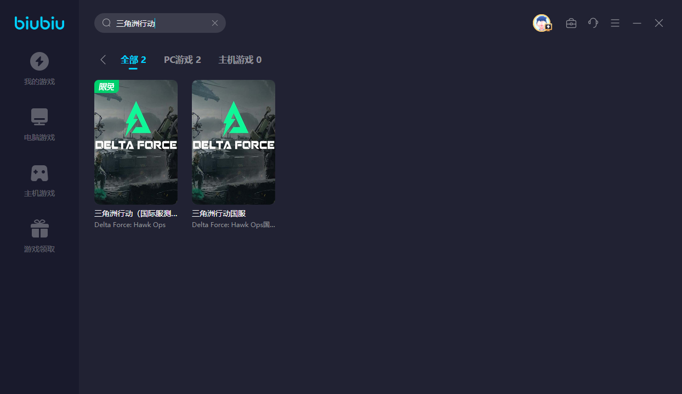Open customer support headset icon
The height and width of the screenshot is (394, 682).
point(593,23)
